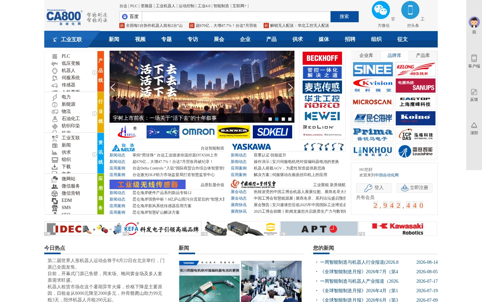This screenshot has width=482, height=302.
Task: Click the 麦克传感 brand logo
Action: pos(322,87)
